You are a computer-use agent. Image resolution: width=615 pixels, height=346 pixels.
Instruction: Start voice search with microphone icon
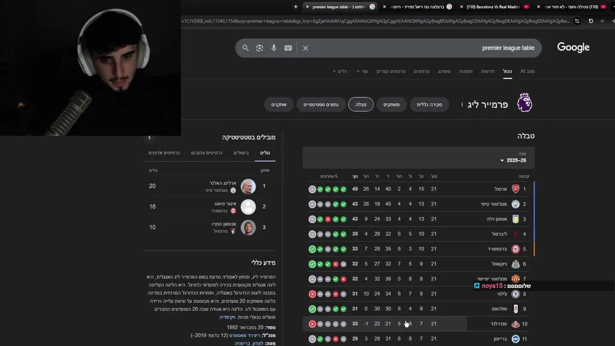pos(274,48)
